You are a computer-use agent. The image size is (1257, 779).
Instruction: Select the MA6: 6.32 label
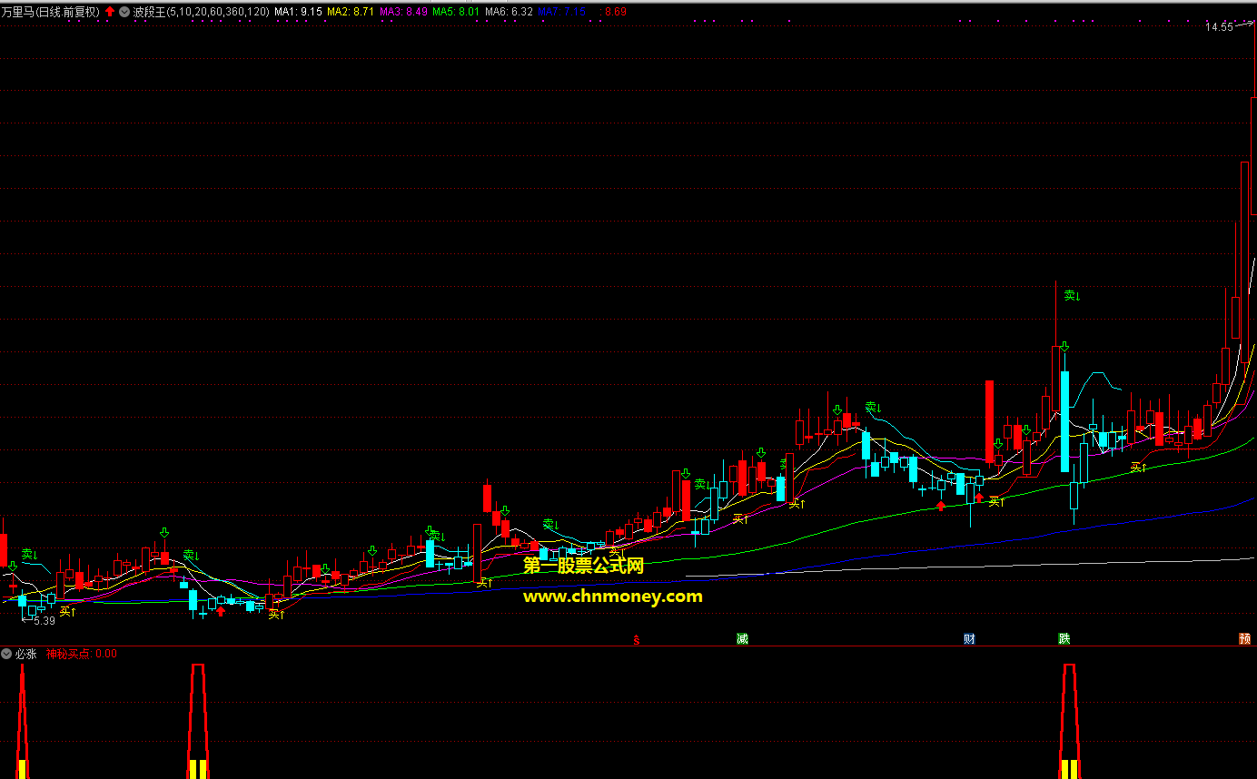pos(509,13)
